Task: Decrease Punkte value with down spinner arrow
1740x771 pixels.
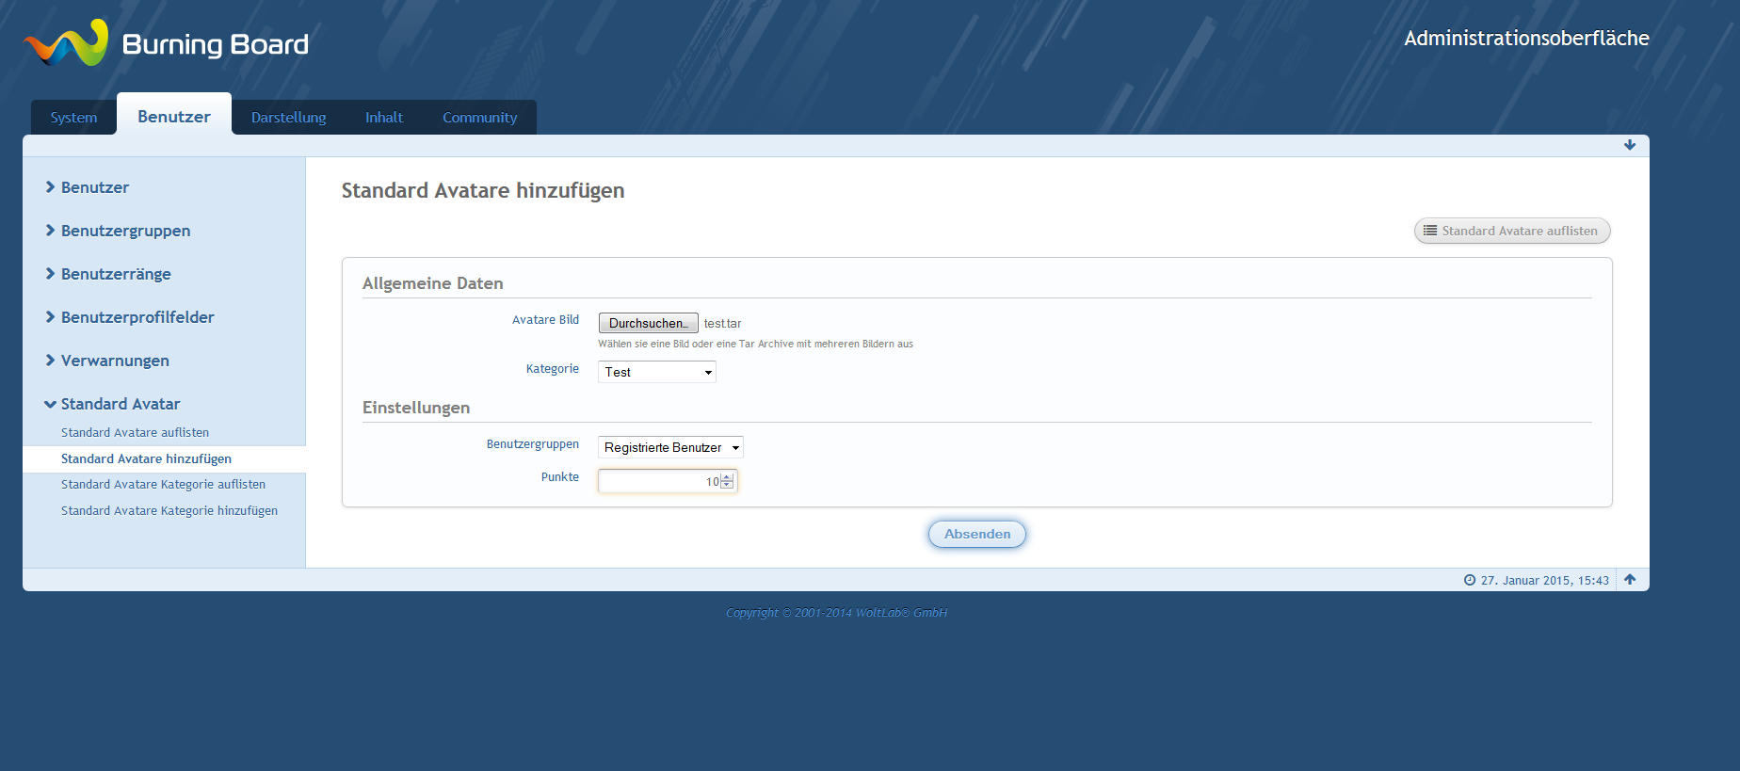Action: [x=727, y=486]
